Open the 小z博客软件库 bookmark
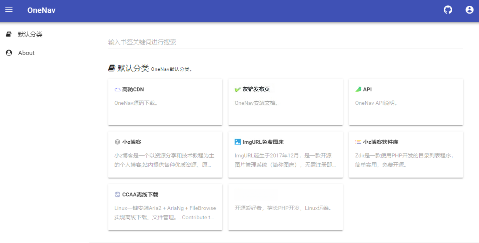479x243 pixels. tap(381, 142)
